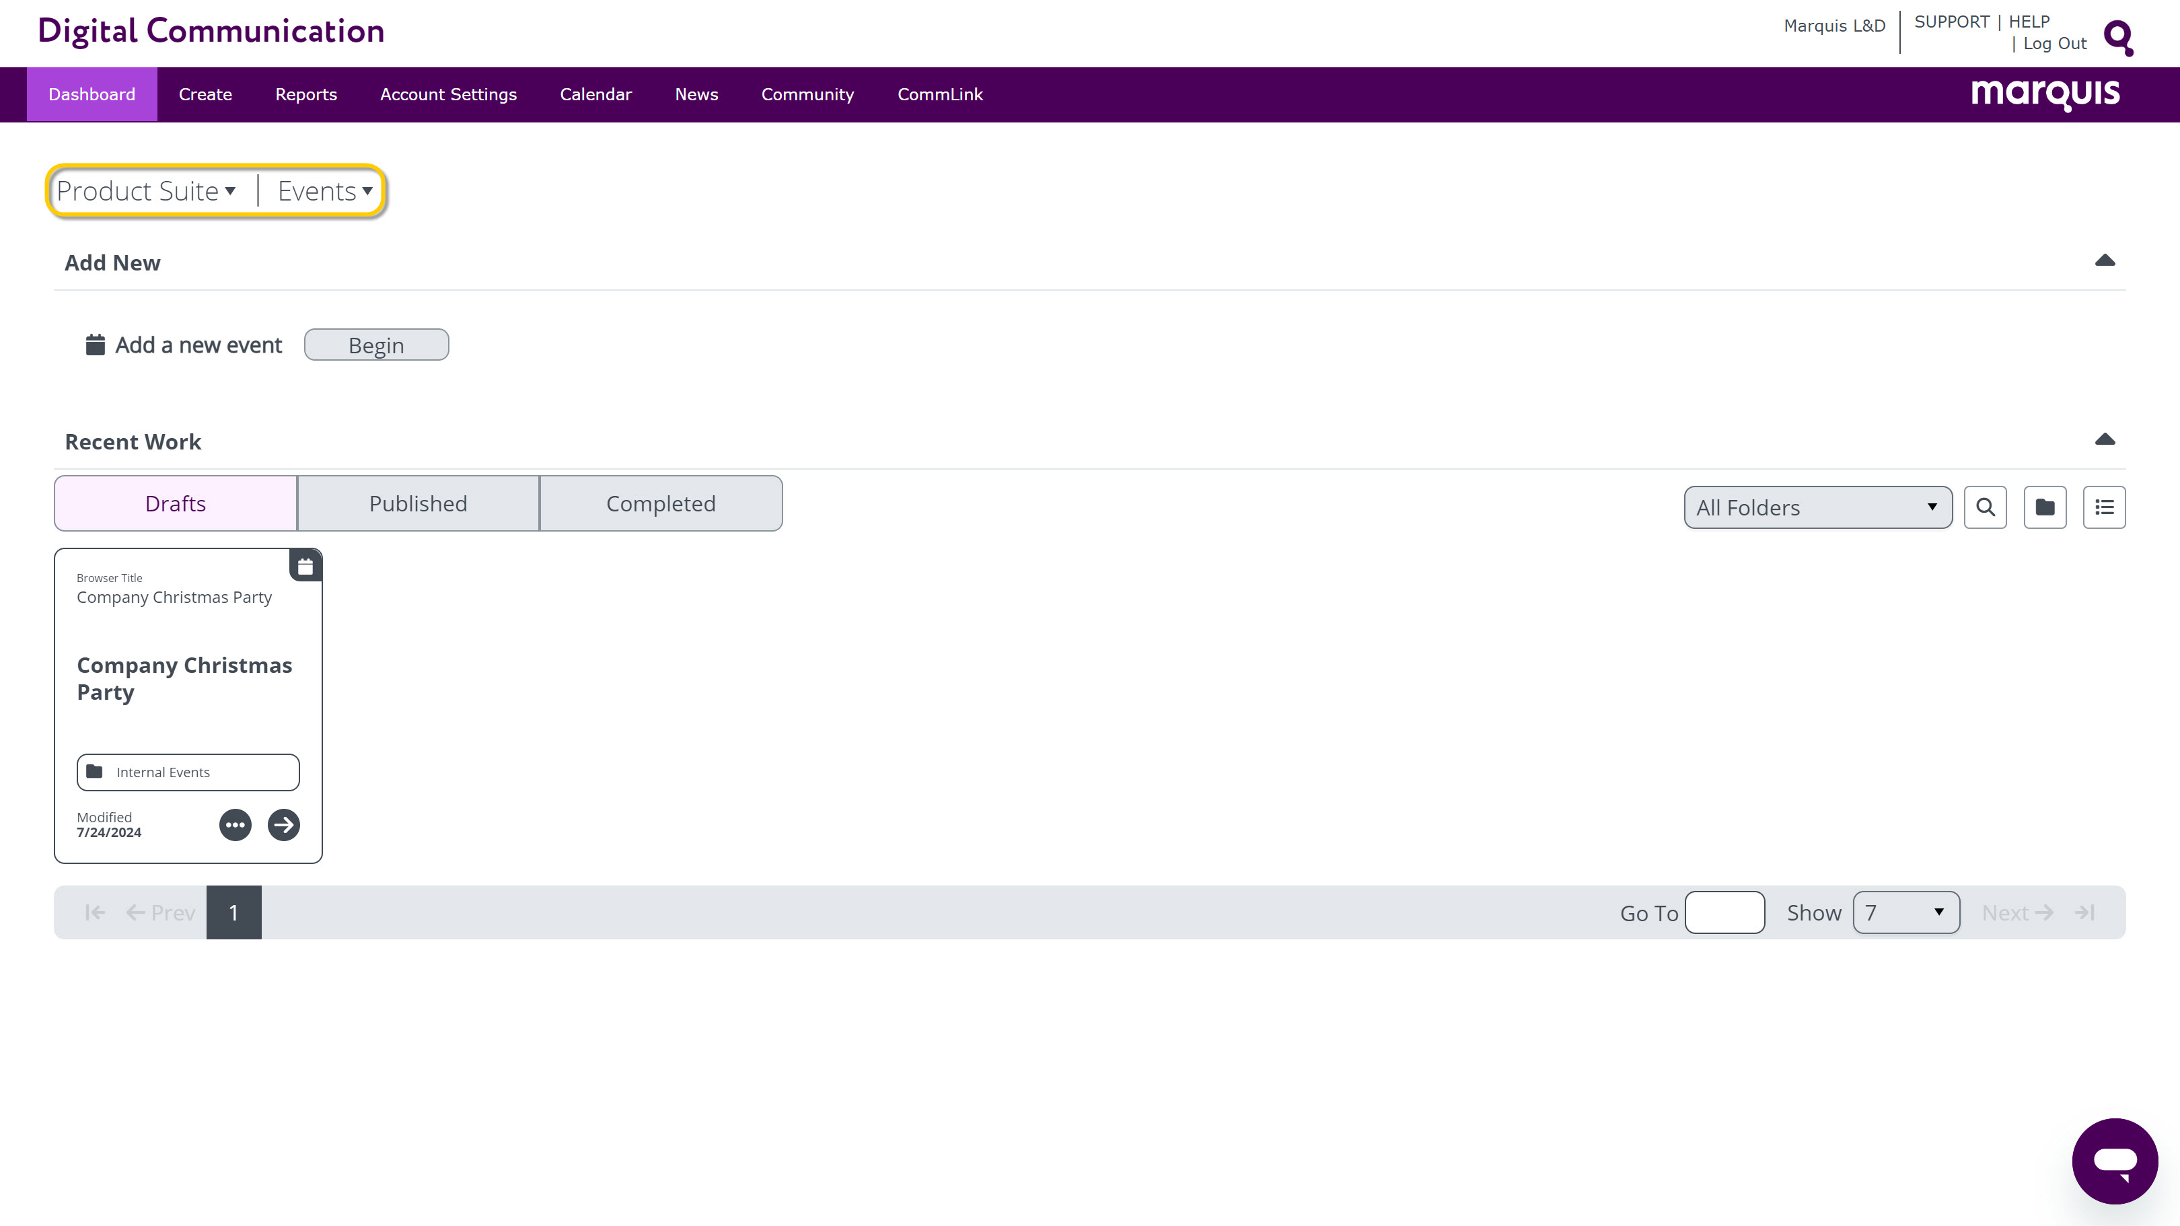The image size is (2180, 1226).
Task: Switch to the Completed tab
Action: pyautogui.click(x=660, y=504)
